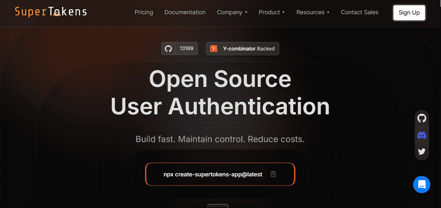Viewport: 441px width, 208px height.
Task: Click the Y-combinator Backed badge icon
Action: pos(213,49)
